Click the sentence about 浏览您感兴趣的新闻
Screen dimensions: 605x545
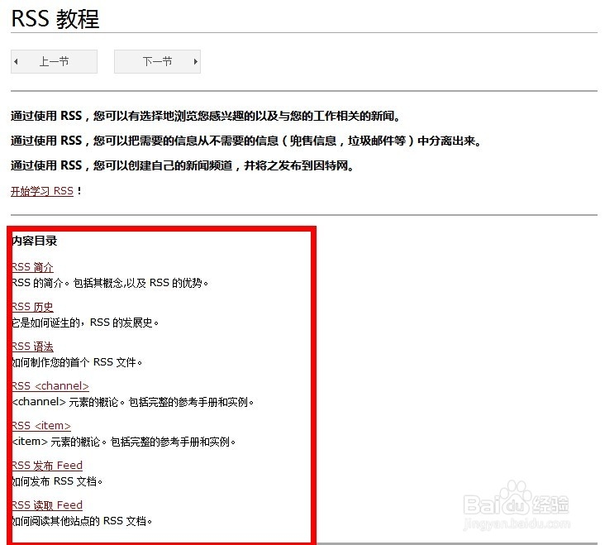coord(205,116)
